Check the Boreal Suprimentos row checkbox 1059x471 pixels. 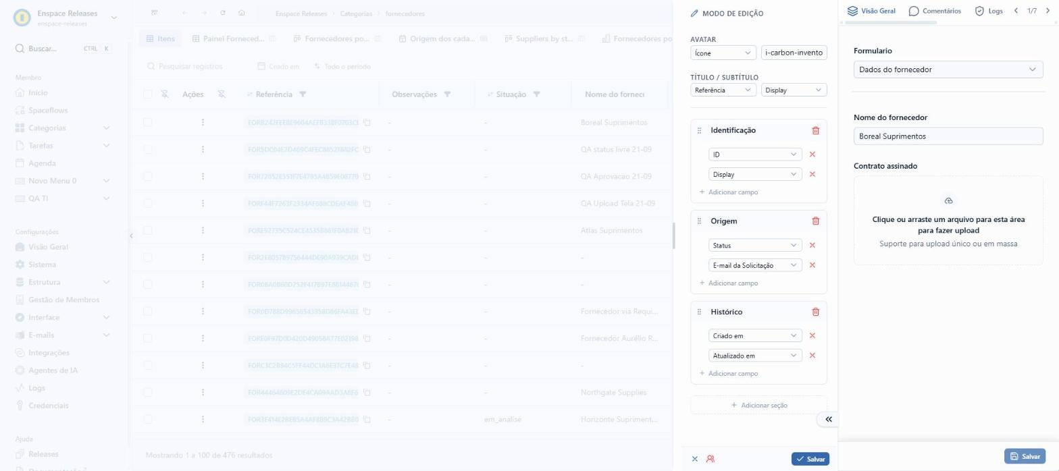pos(148,123)
